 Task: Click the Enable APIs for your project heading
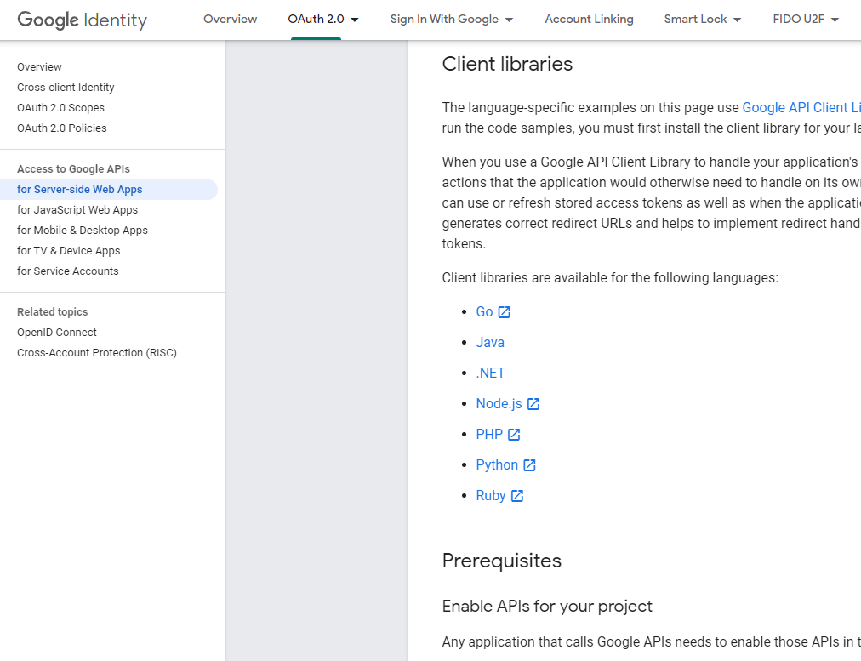click(x=547, y=606)
